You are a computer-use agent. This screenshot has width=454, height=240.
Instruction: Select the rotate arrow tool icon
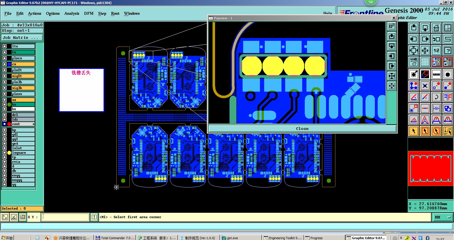point(436,97)
